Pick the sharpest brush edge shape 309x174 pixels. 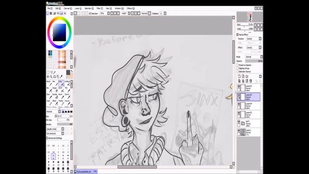63,112
